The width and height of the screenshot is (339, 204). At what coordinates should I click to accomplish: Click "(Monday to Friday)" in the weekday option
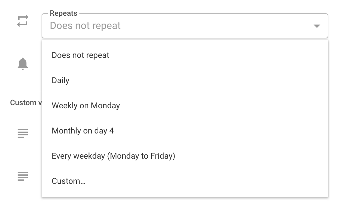pyautogui.click(x=141, y=156)
